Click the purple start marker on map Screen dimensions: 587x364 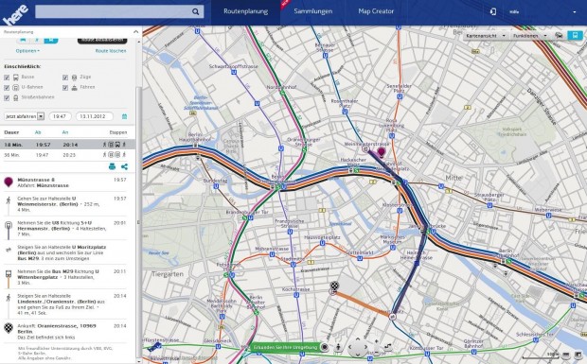point(382,152)
